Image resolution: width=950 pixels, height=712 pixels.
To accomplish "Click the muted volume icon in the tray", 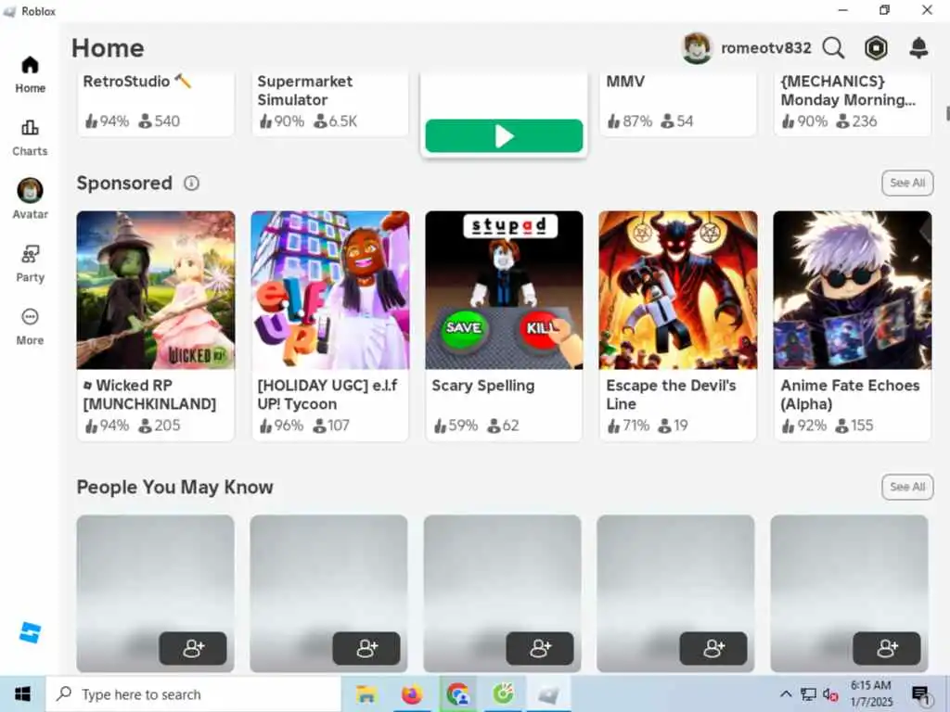I will pyautogui.click(x=830, y=693).
